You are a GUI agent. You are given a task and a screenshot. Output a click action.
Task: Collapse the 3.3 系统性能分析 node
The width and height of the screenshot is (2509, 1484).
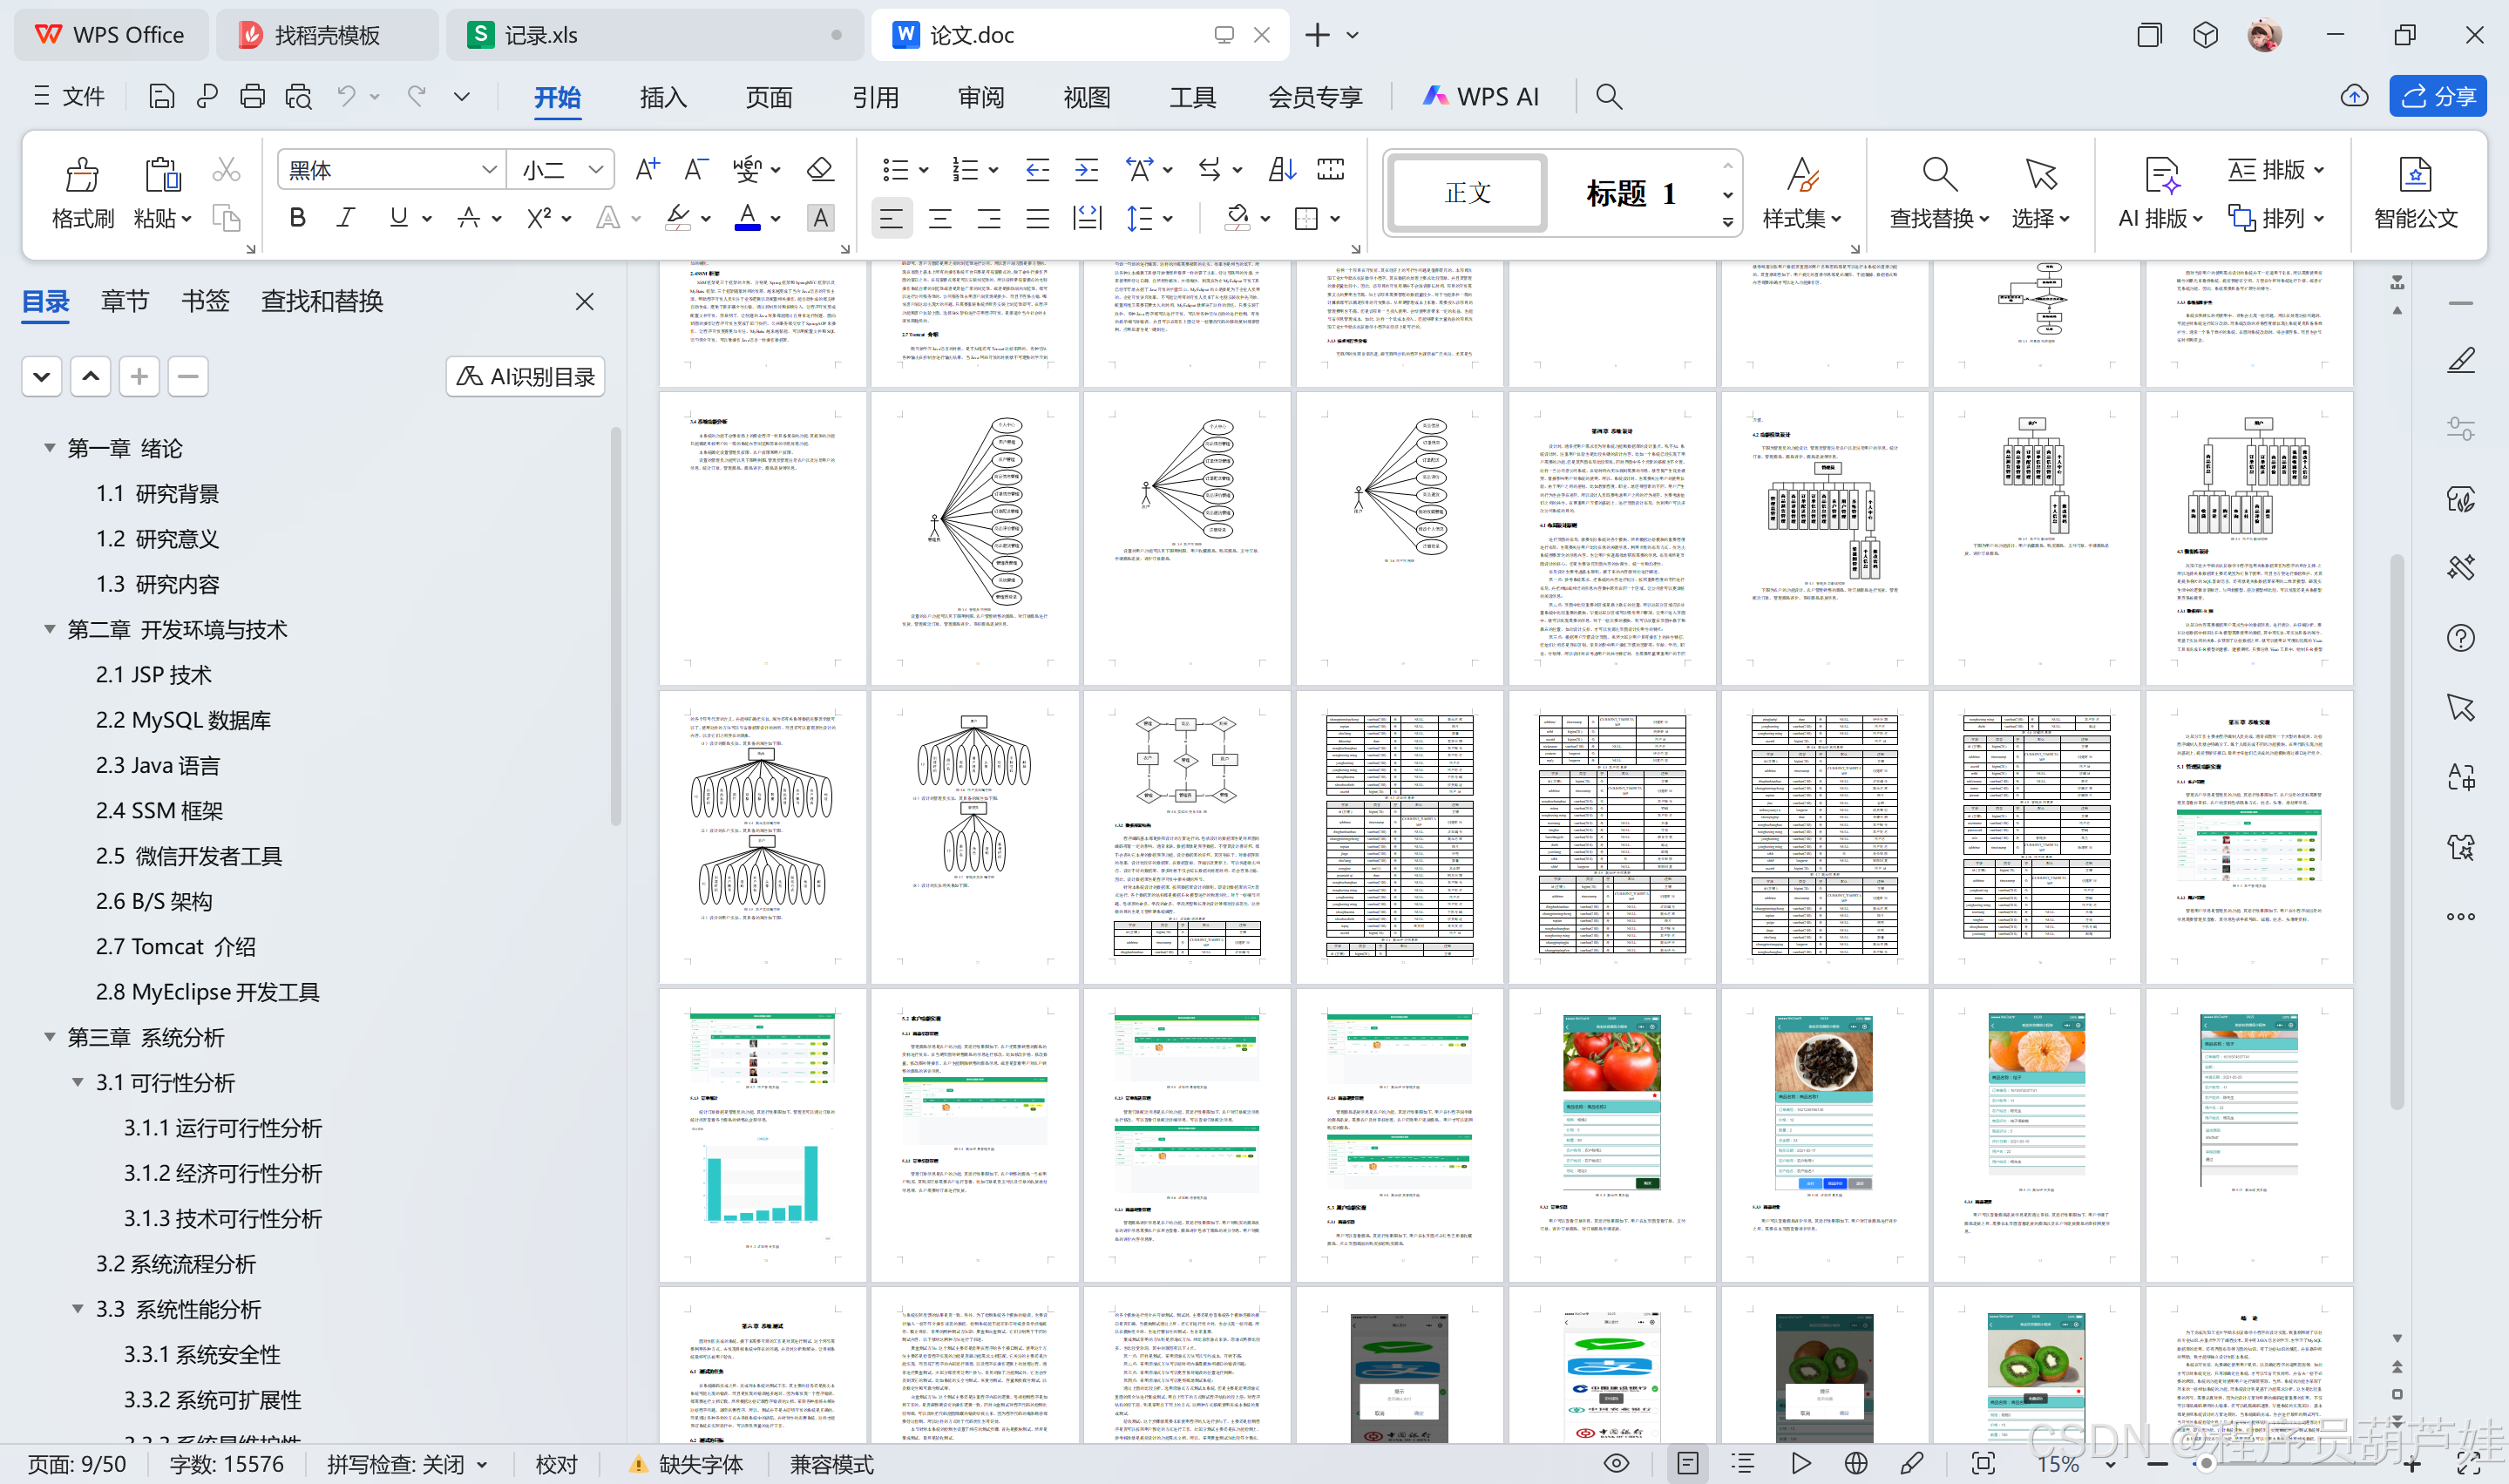coord(77,1308)
